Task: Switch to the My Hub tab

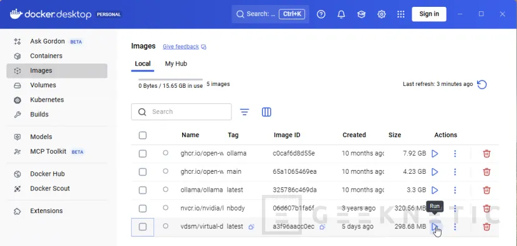Action: [176, 64]
